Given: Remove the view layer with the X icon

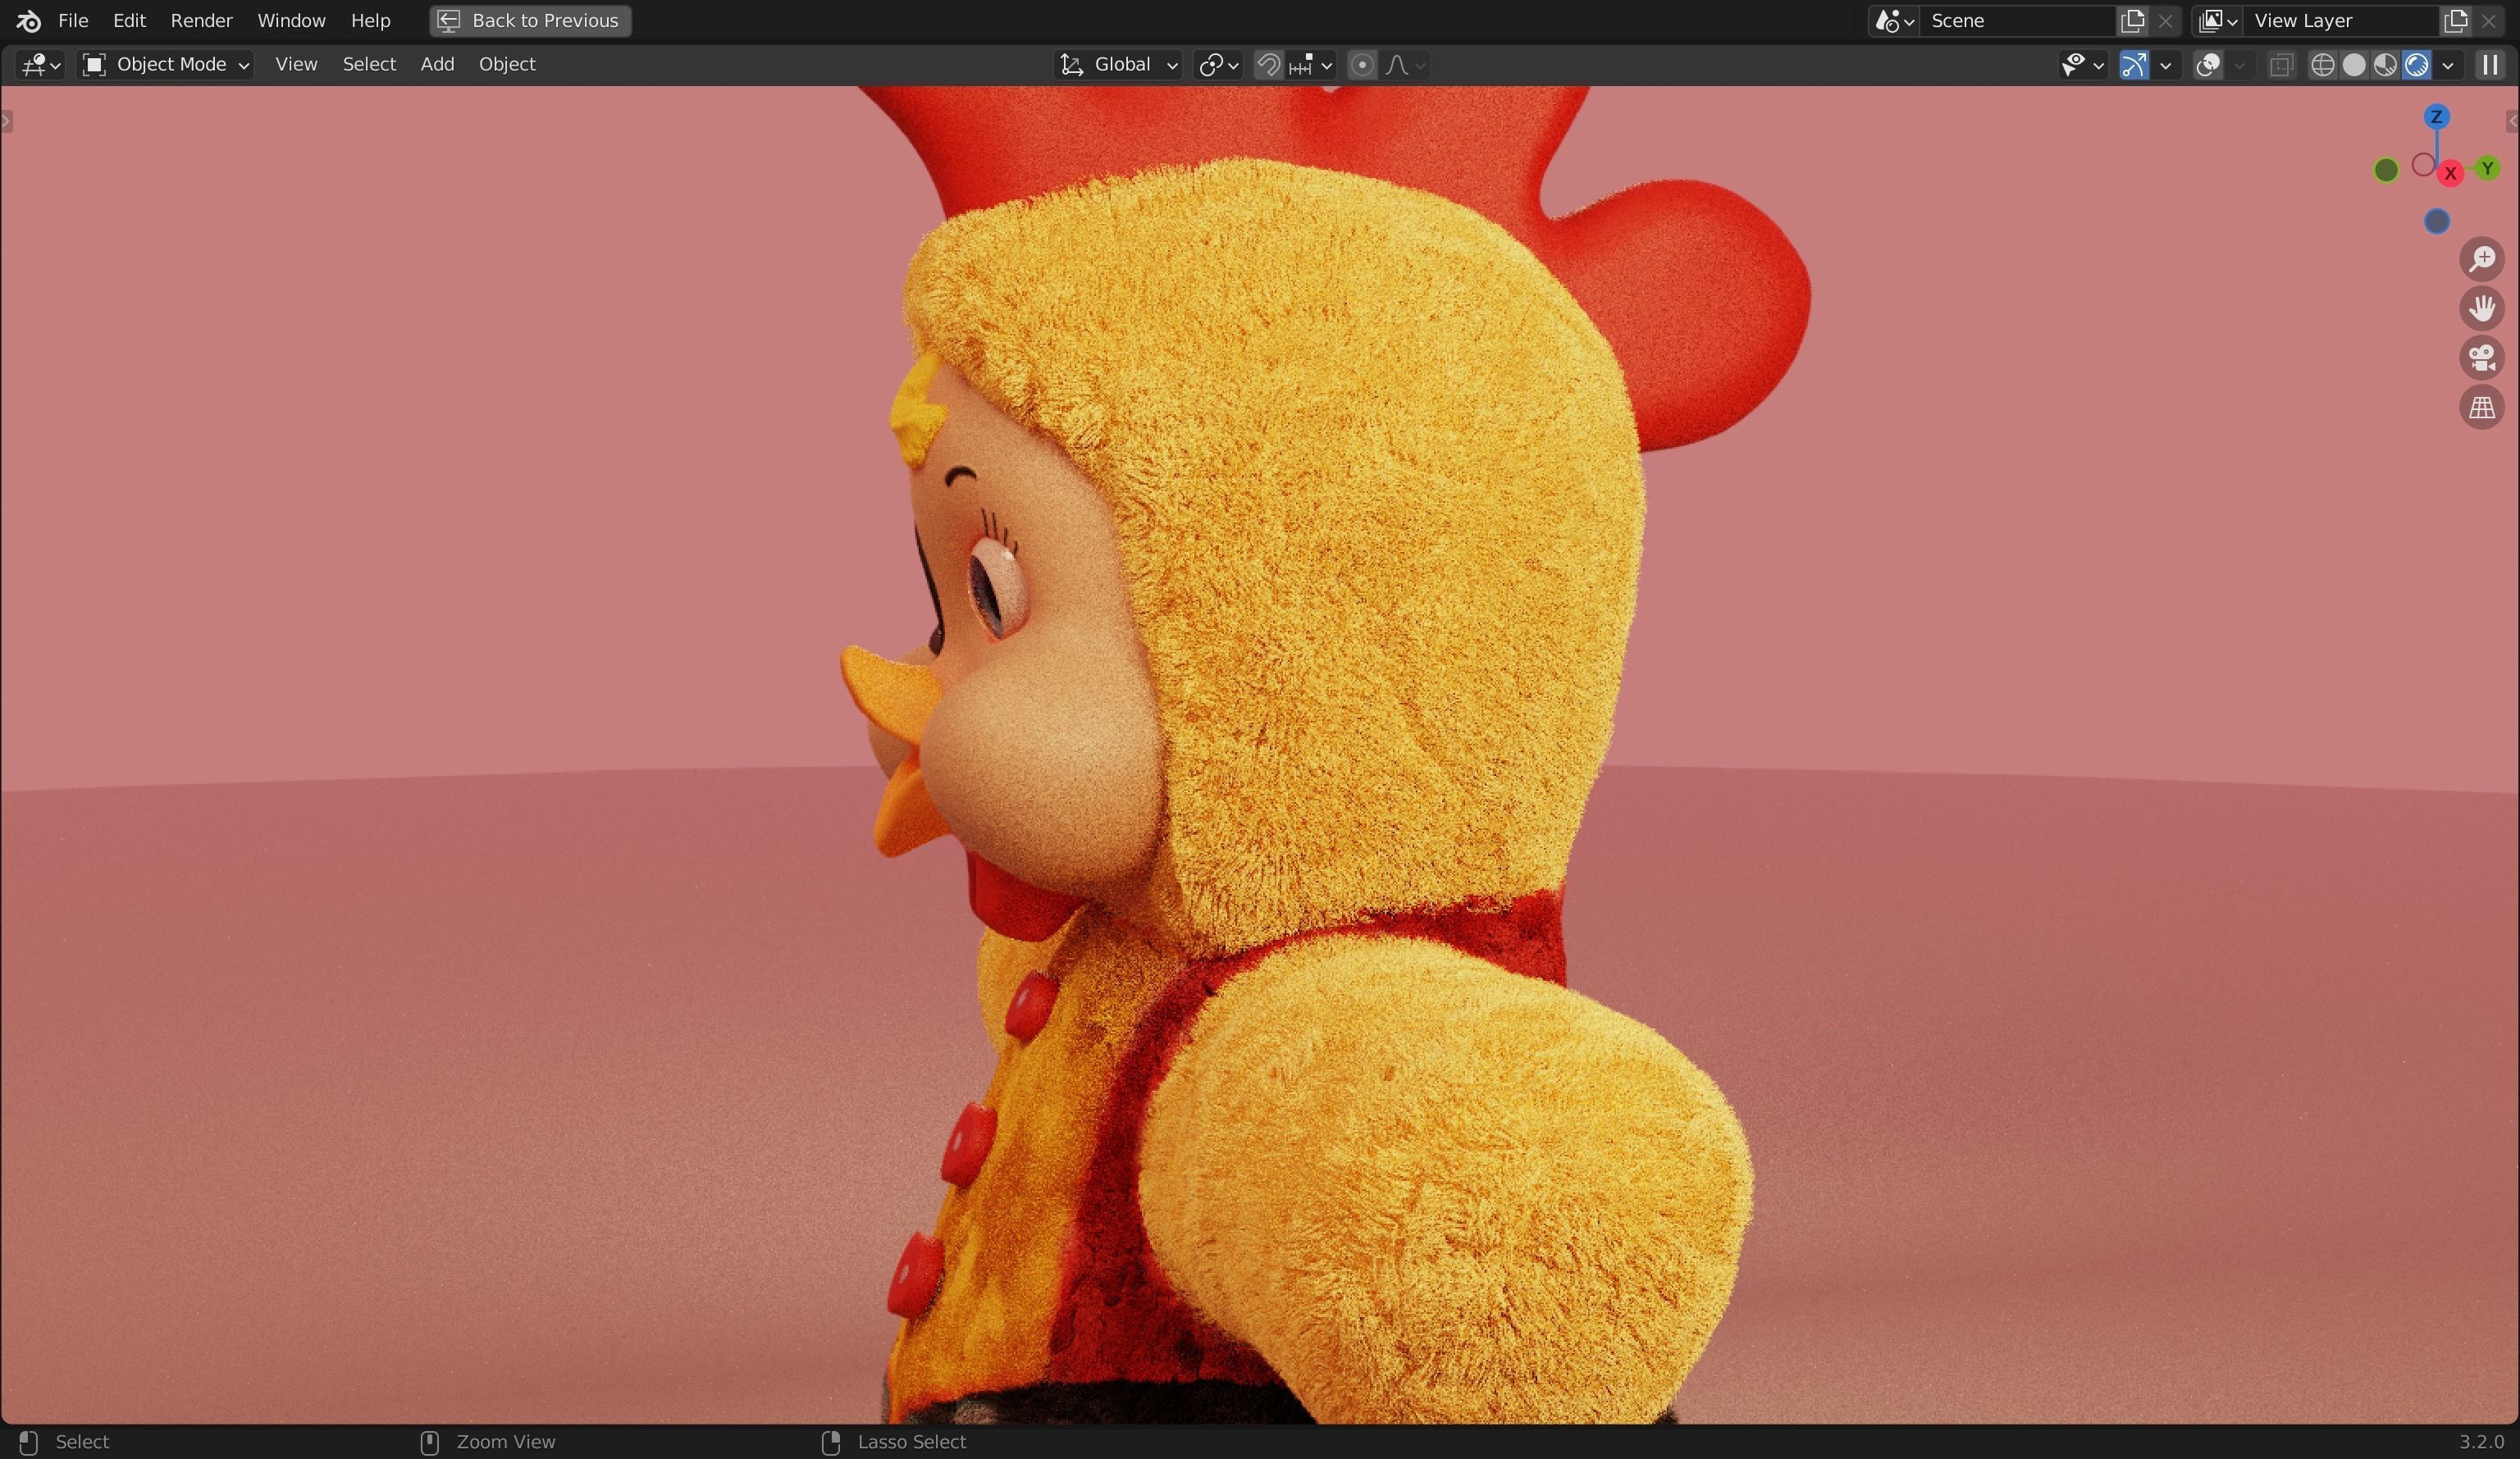Looking at the screenshot, I should (2489, 21).
